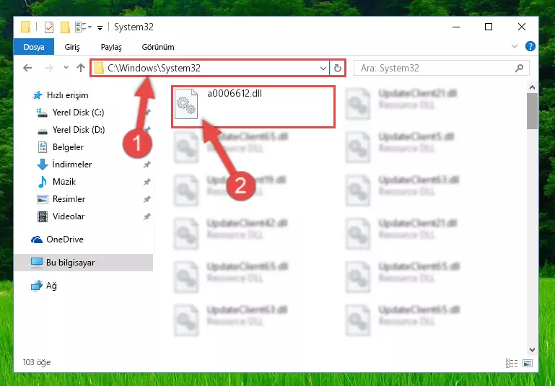Select Hızlı erişim in navigation pane
This screenshot has width=555, height=386.
[67, 95]
